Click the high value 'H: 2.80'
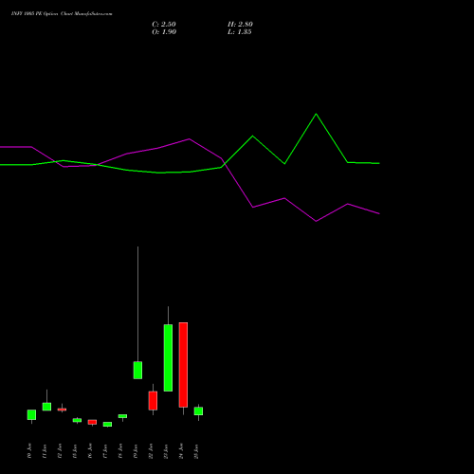474x474 pixels. pyautogui.click(x=240, y=25)
